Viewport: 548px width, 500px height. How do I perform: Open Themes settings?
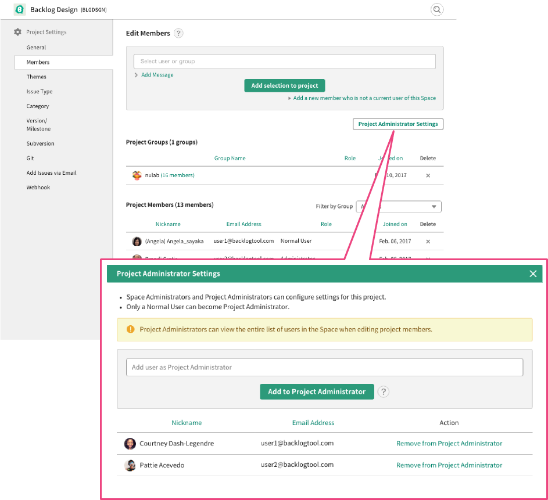coord(37,77)
